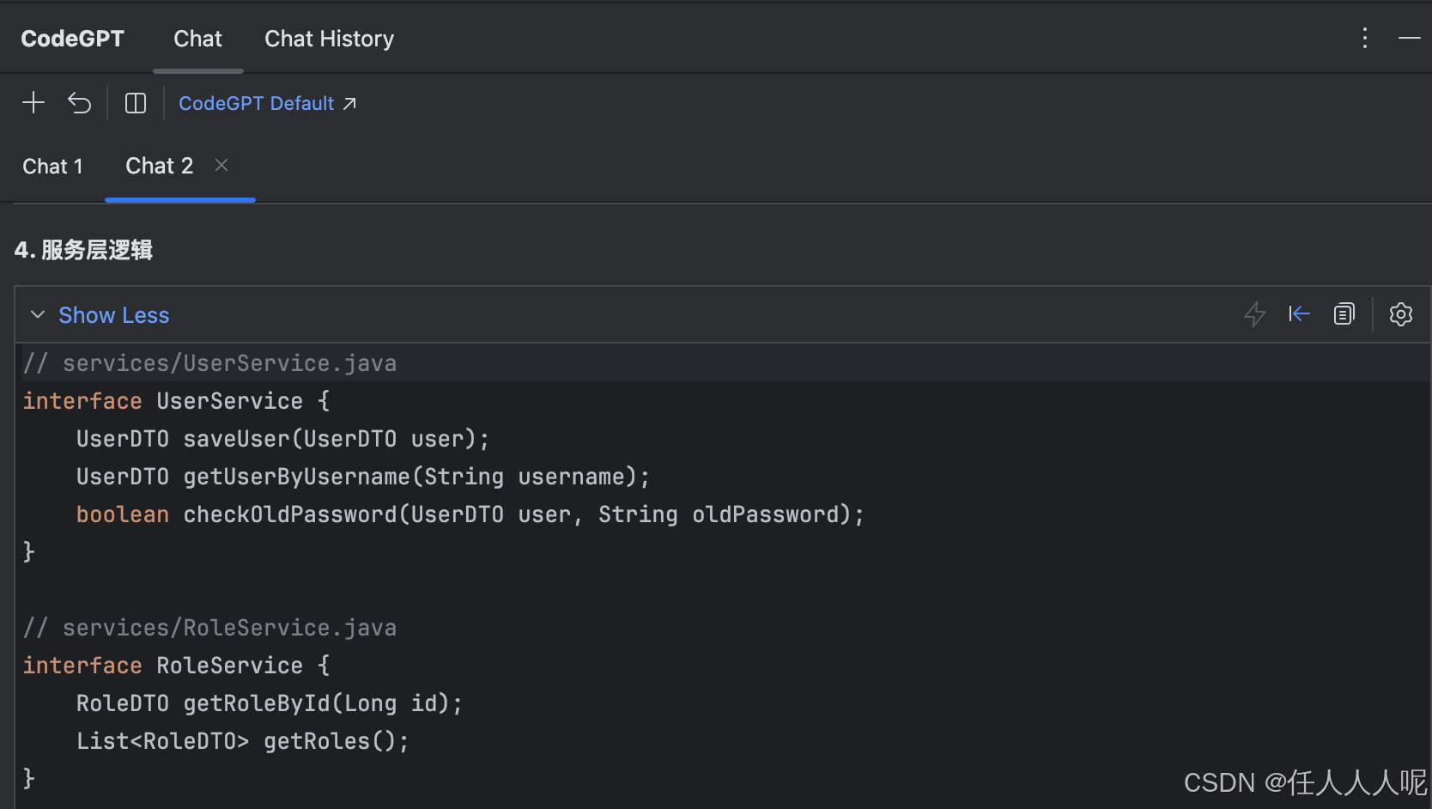Select the Chat 1 conversation tab

52,166
